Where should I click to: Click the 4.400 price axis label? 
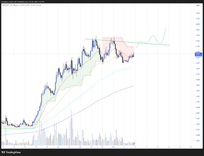click(198, 69)
